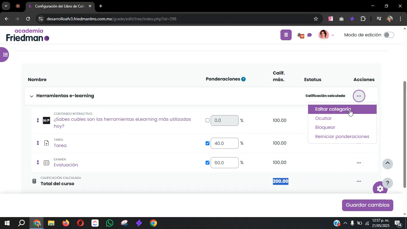Uncheck the Evaluación weight override checkbox
Screen dimensions: 407x229
[208, 163]
